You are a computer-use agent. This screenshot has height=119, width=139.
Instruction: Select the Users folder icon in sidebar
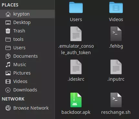[8, 48]
